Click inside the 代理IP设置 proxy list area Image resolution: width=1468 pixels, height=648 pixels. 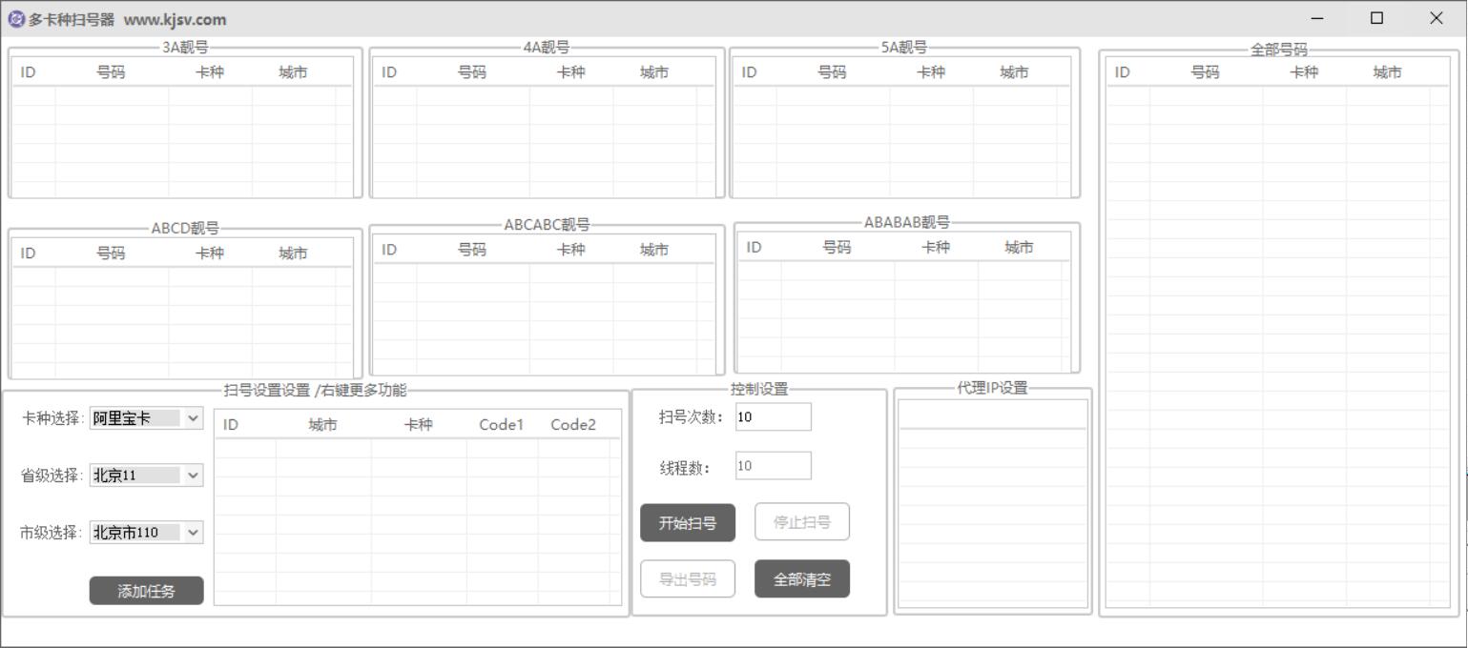(992, 505)
